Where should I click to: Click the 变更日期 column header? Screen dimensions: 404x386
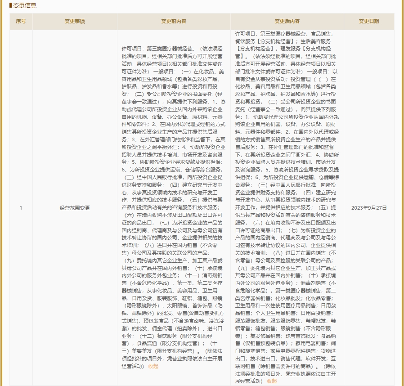pos(368,21)
